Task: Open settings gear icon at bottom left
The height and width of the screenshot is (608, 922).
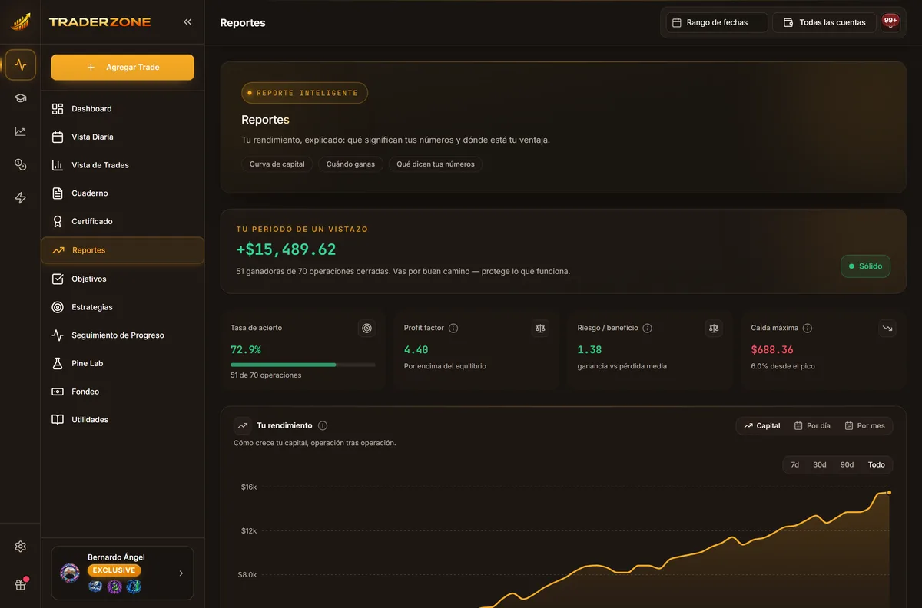Action: click(21, 547)
